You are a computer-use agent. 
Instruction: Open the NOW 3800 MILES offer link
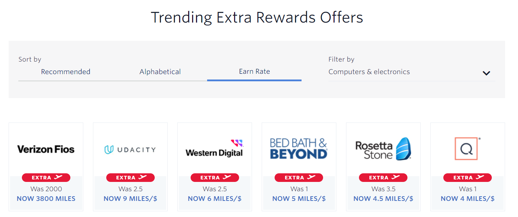[x=46, y=198]
